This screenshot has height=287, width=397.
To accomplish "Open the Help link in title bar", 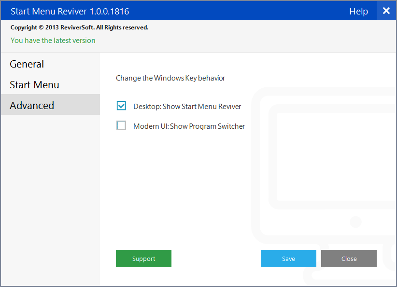I will [x=358, y=11].
